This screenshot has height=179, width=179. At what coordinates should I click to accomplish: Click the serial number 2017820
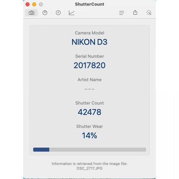pyautogui.click(x=89, y=65)
